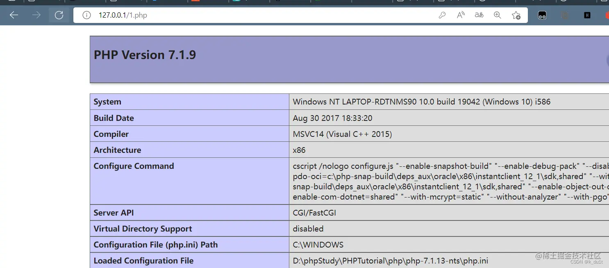The height and width of the screenshot is (268, 609).
Task: Click the zoom magnifier icon
Action: 498,16
